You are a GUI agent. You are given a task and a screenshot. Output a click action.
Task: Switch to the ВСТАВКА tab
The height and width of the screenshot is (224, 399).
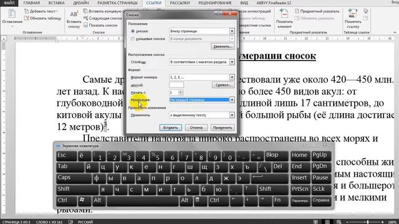pos(56,3)
